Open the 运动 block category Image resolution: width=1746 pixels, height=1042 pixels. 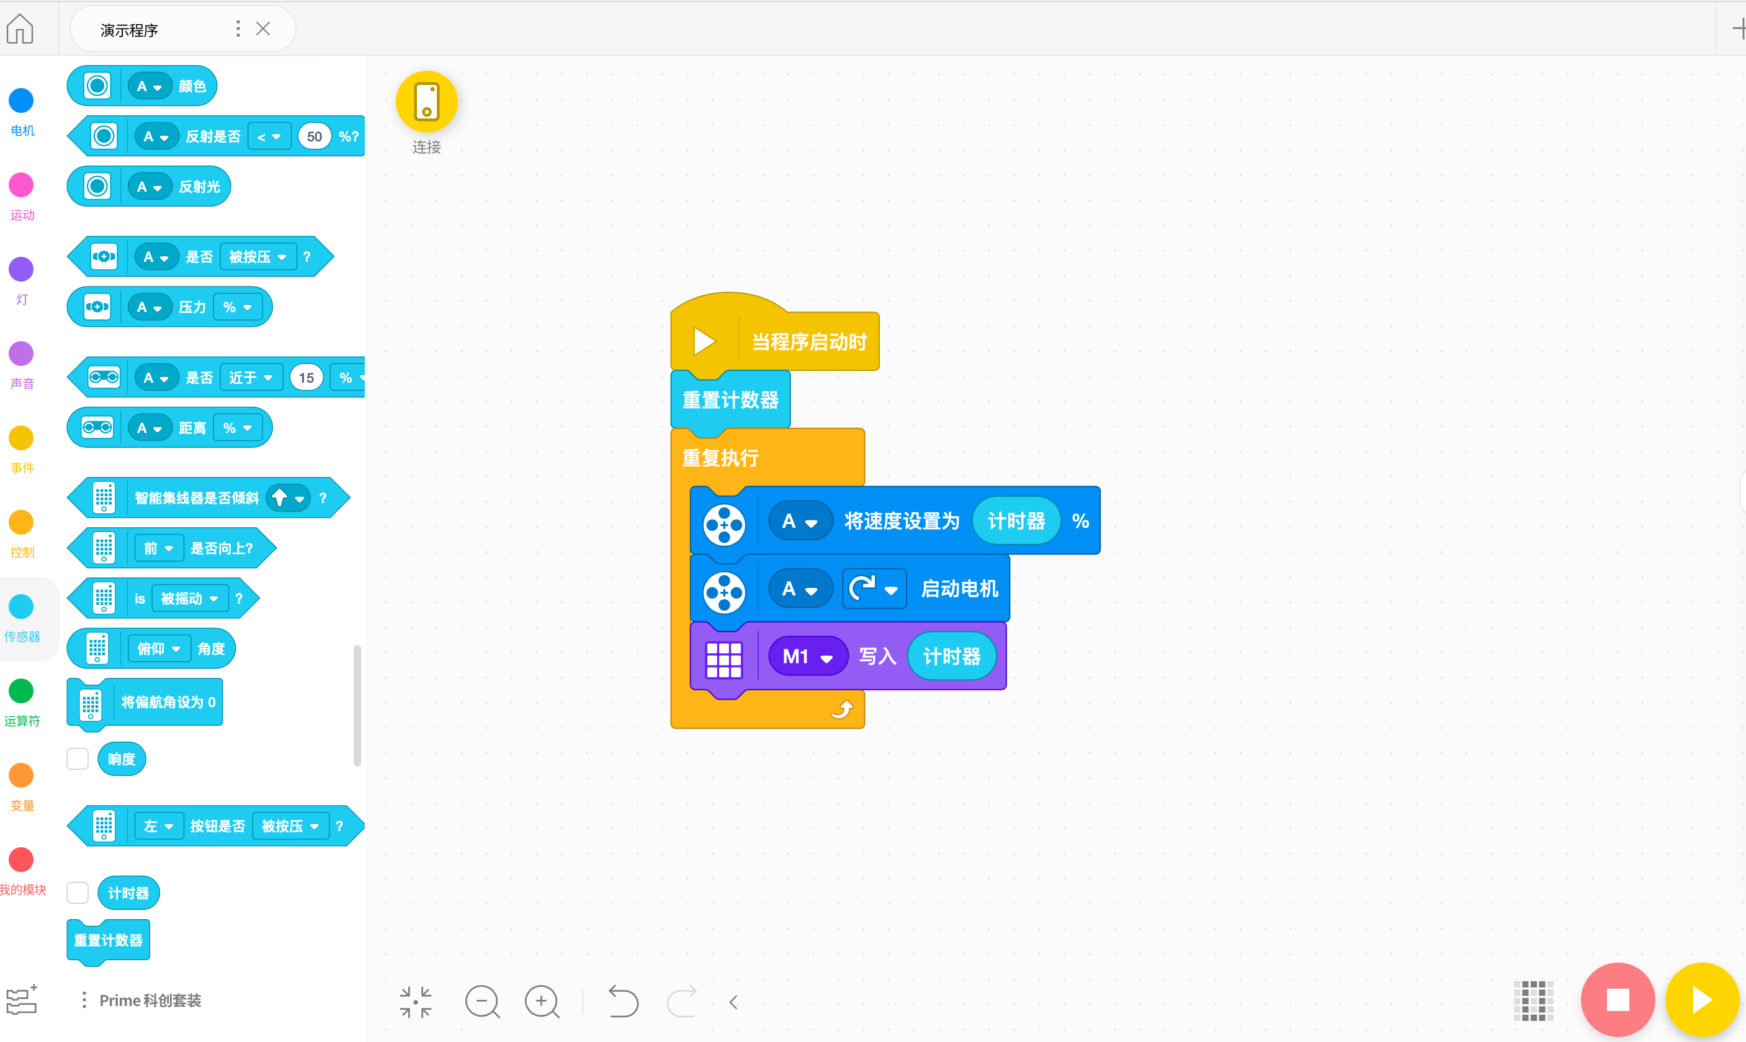21,196
